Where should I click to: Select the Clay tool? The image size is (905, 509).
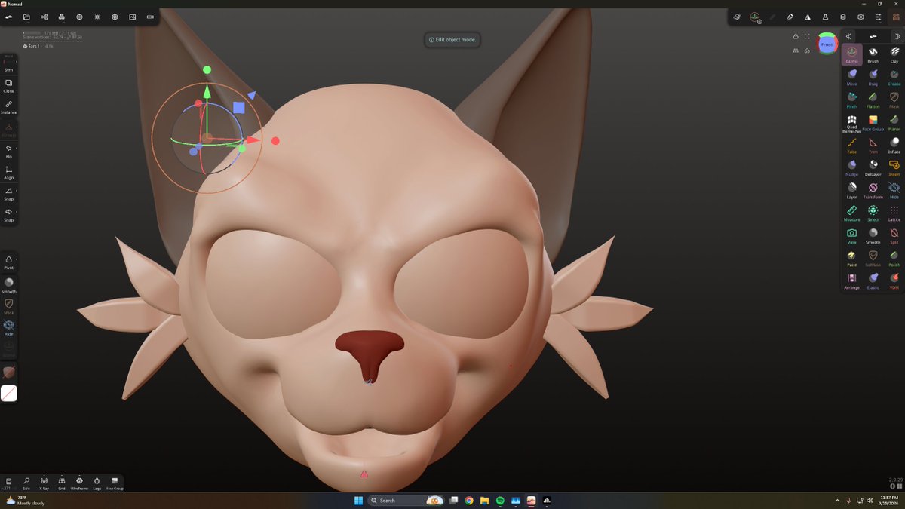[894, 54]
